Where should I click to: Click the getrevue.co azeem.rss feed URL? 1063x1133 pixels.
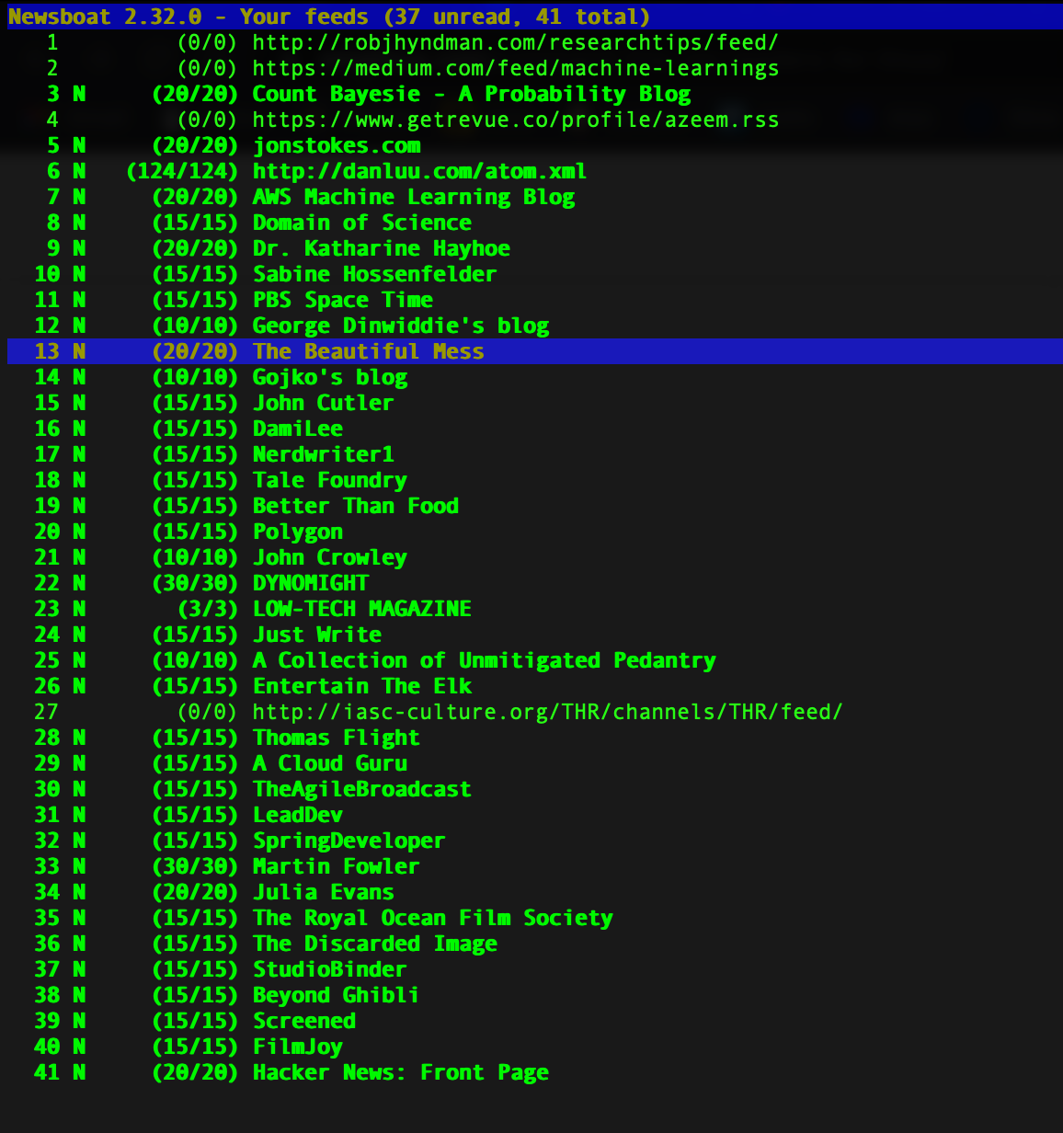(x=515, y=120)
